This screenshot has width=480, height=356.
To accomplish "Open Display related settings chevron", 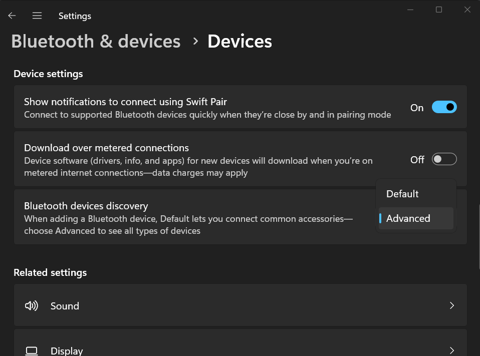I will coord(452,350).
